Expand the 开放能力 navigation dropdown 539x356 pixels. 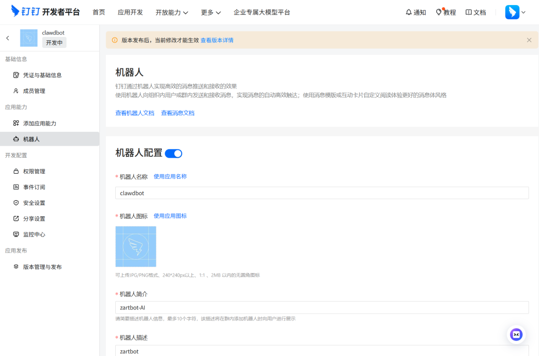coord(172,12)
